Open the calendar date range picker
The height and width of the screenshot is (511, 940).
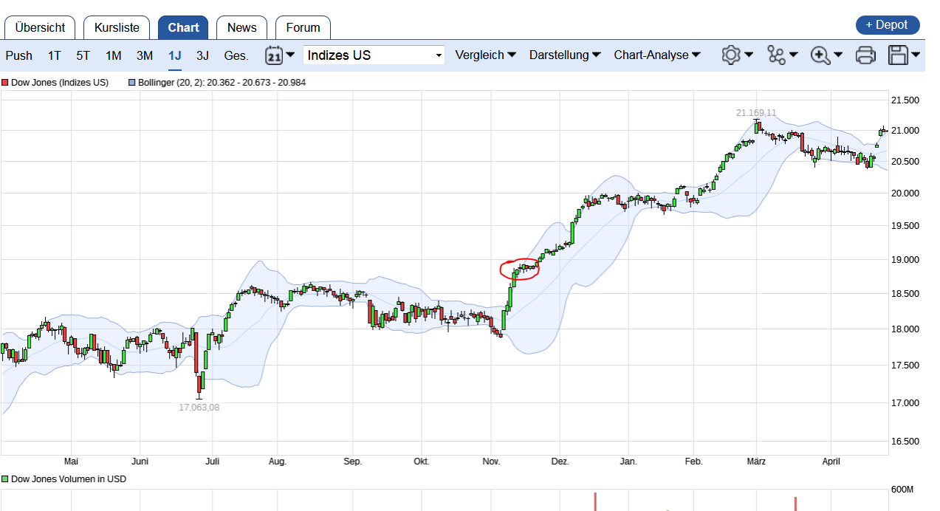coord(275,55)
